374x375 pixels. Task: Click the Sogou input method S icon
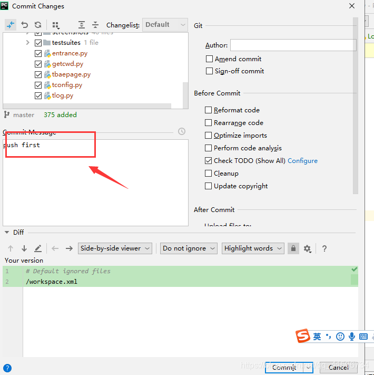point(303,336)
